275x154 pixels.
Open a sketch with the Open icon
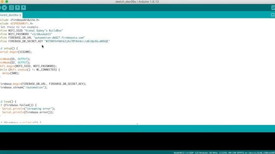17,8
